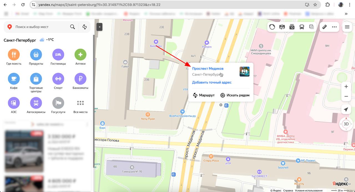The width and height of the screenshot is (355, 192).
Task: Select the ruler measurement tool
Action: point(324,27)
